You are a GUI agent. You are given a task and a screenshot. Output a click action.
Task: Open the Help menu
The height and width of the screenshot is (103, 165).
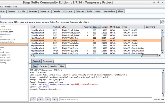click(15, 7)
